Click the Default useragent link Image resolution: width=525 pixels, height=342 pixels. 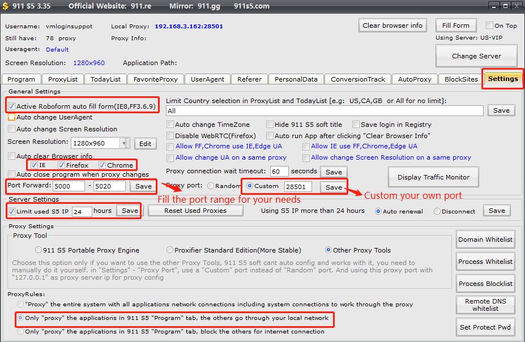pos(57,49)
